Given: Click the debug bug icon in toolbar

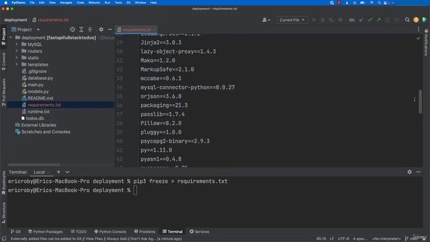Looking at the screenshot, I should click(322, 19).
